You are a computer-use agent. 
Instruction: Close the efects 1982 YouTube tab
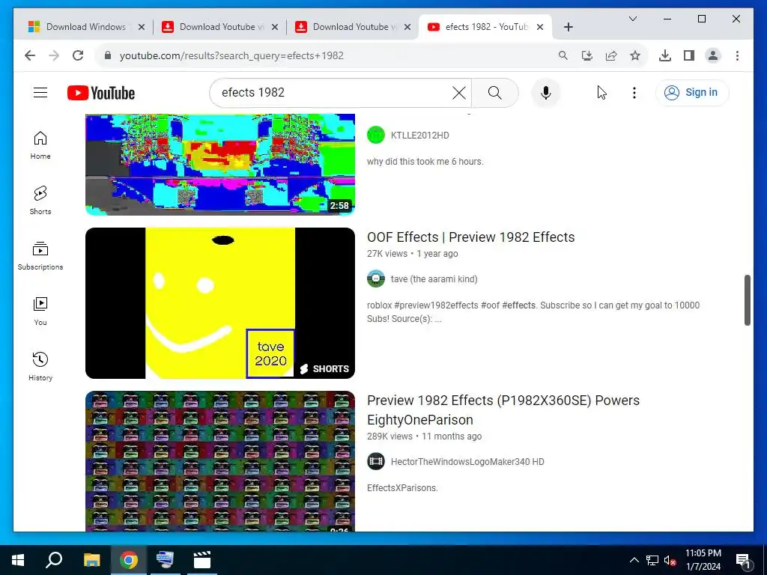540,27
